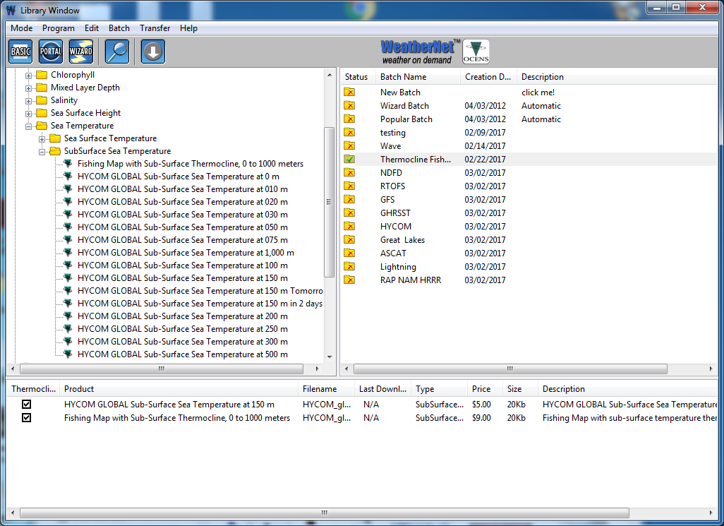Open the Batch menu

pos(119,28)
